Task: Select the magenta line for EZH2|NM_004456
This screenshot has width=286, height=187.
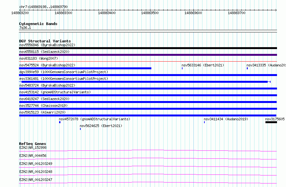Action: [x=148, y=158]
